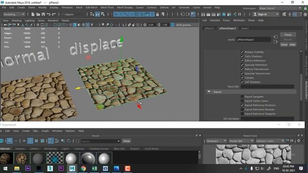Click the Redo arrow icon
Viewport: 308px width, 173px height.
tap(53, 14)
